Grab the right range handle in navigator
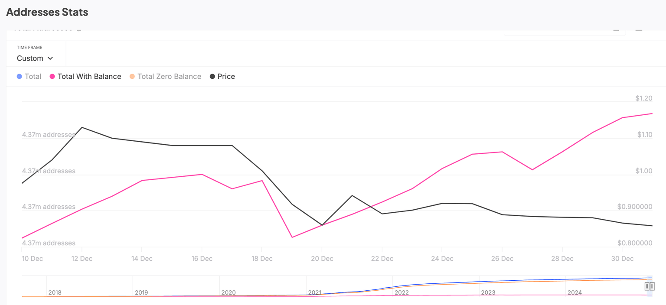The image size is (666, 305). 652,286
